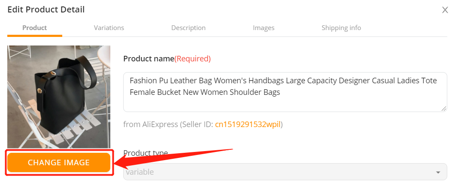
Task: View the Shipping info tab
Action: click(341, 28)
